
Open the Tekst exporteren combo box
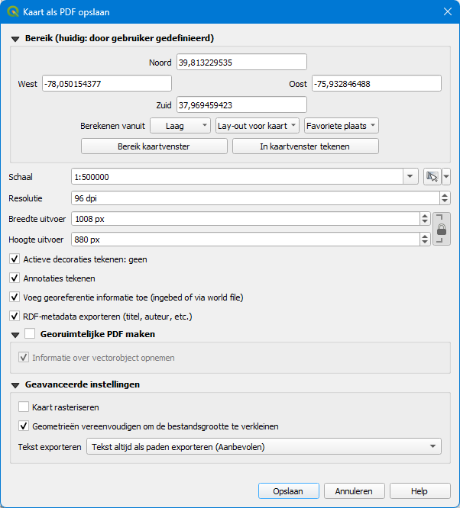(264, 447)
